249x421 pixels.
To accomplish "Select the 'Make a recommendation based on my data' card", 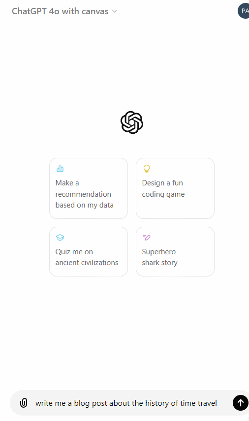I will (x=89, y=188).
